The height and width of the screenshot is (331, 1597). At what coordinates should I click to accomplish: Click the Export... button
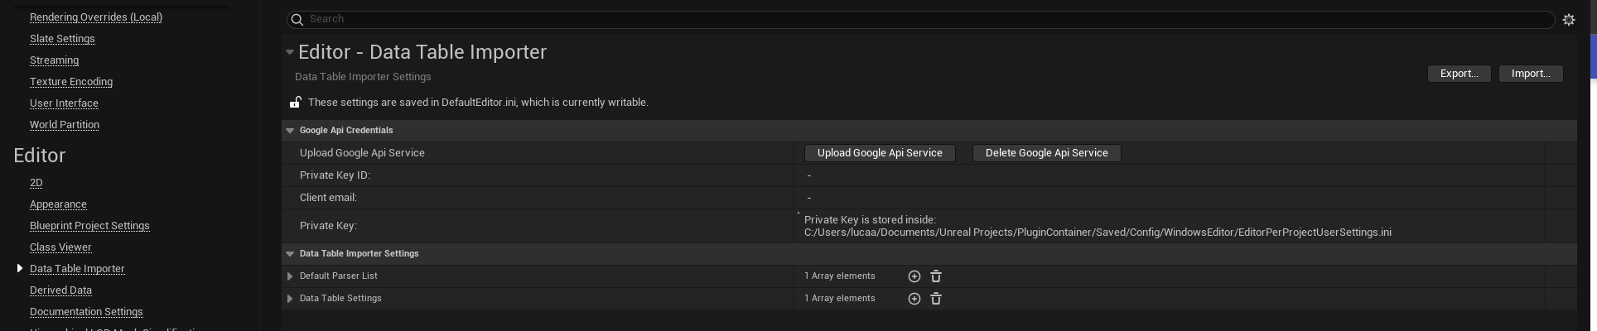[x=1459, y=74]
